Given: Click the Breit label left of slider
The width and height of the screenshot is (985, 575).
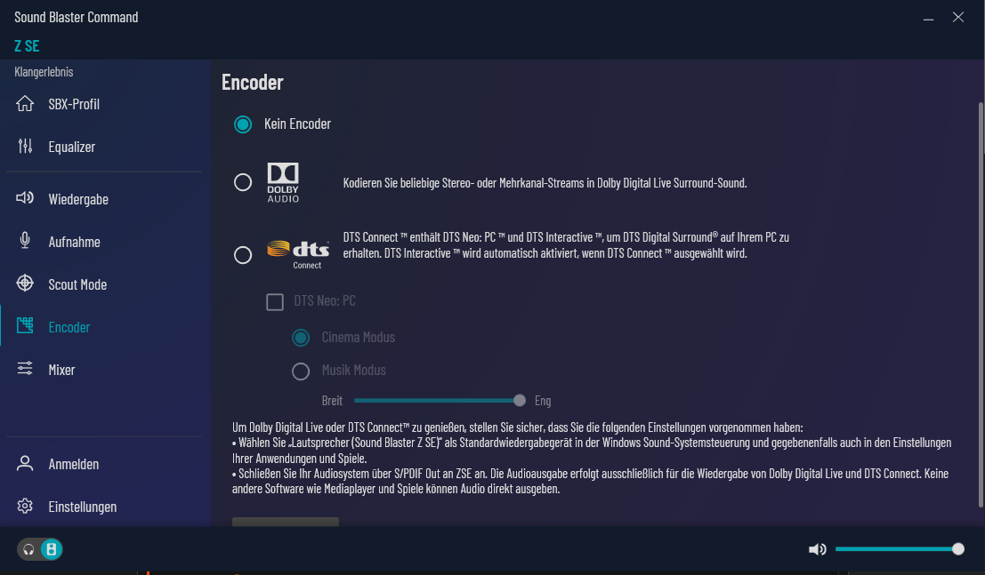Looking at the screenshot, I should [x=332, y=401].
